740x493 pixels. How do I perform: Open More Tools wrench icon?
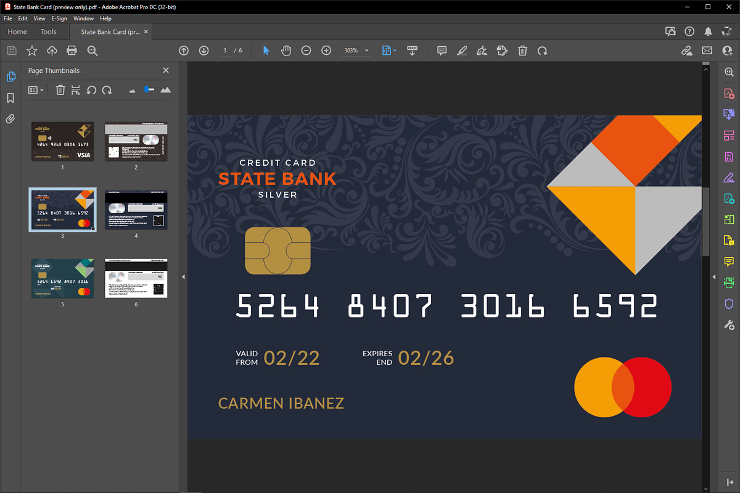point(729,325)
